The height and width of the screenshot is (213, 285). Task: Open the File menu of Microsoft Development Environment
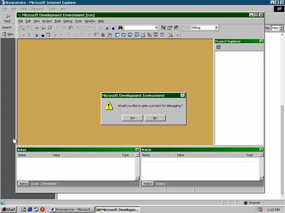tap(21, 21)
